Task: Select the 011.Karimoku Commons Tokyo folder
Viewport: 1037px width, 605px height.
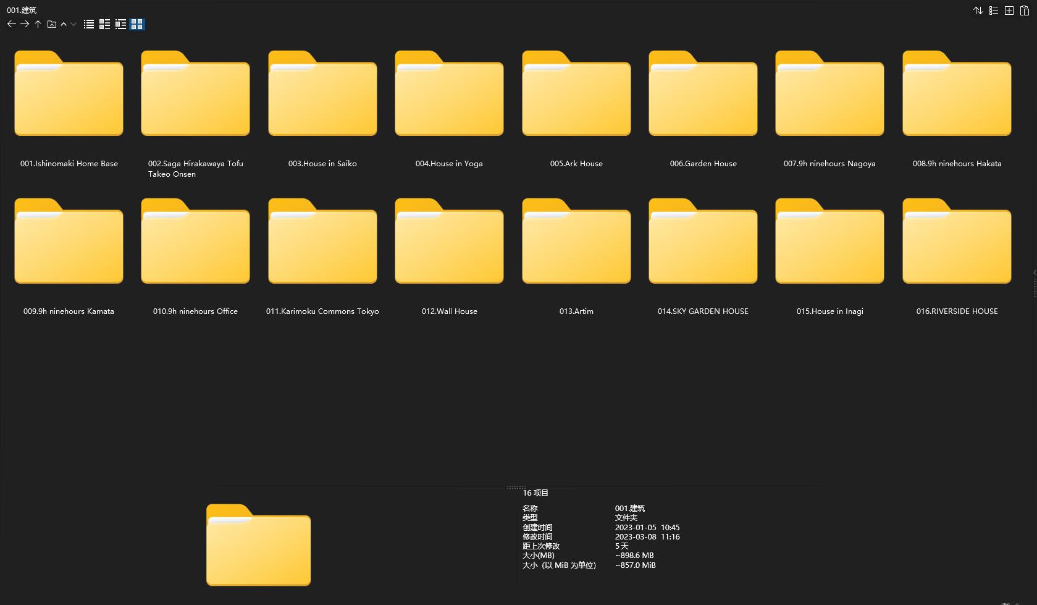Action: 322,256
